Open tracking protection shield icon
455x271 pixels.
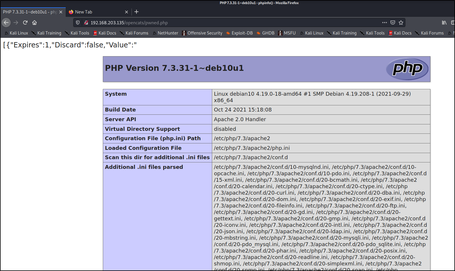[x=78, y=23]
